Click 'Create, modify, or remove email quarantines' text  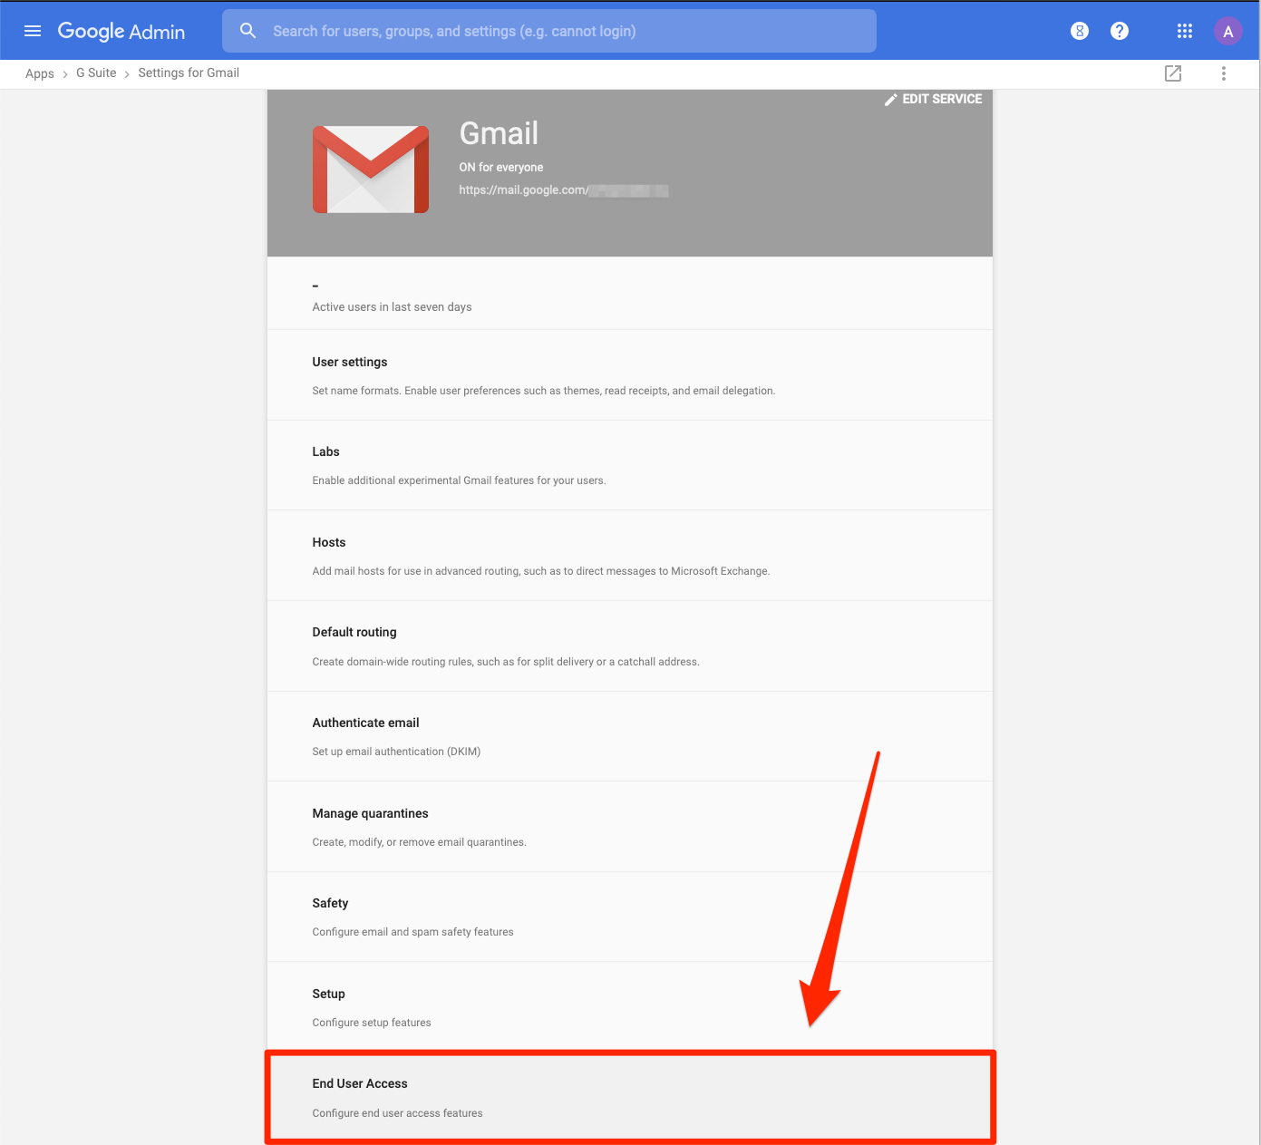pyautogui.click(x=419, y=842)
